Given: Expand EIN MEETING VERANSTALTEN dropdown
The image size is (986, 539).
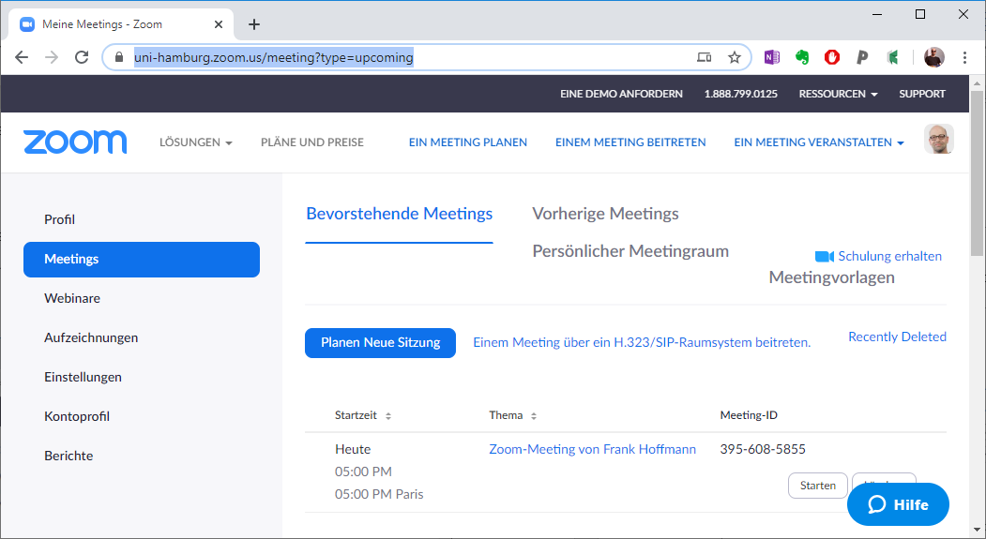Looking at the screenshot, I should [819, 142].
